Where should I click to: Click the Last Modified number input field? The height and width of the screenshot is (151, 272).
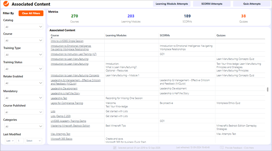20,141
